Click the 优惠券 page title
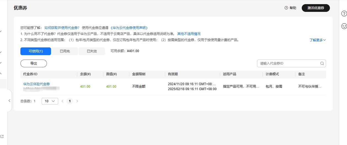347x145 pixels. [20, 8]
